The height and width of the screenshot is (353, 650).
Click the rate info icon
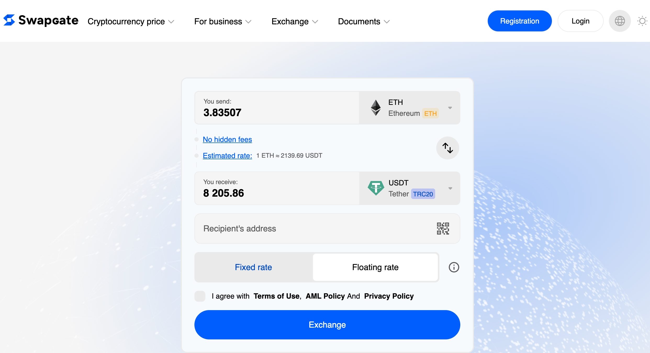tap(454, 267)
